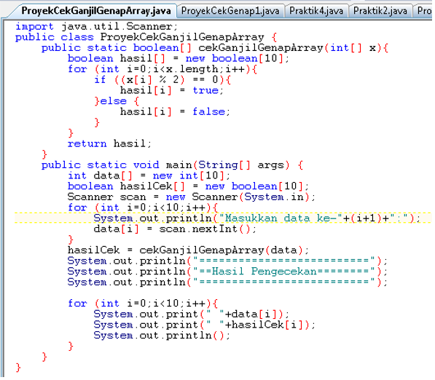Click the 'import java.util.Scanner;' line
435x380 pixels.
pos(96,26)
